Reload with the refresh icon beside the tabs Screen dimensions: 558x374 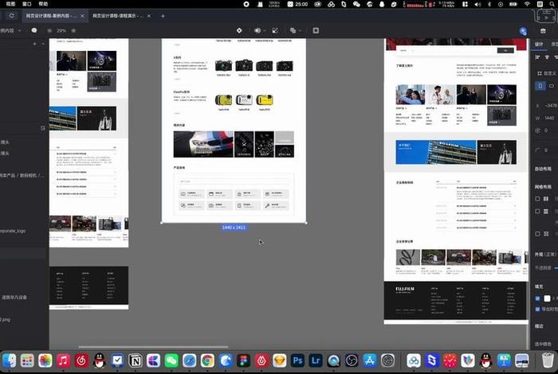click(12, 16)
